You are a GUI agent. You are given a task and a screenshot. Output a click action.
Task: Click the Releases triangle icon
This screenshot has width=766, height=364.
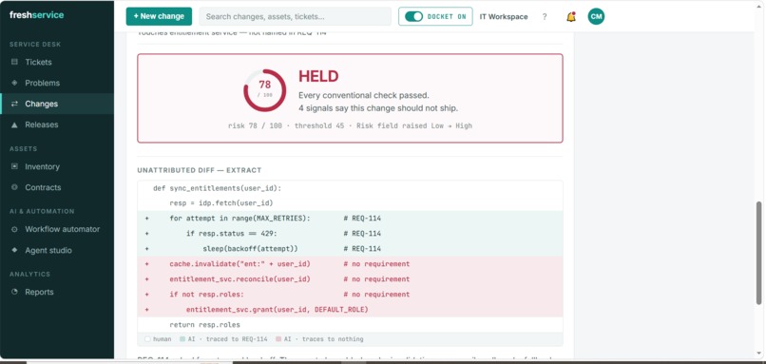click(14, 125)
